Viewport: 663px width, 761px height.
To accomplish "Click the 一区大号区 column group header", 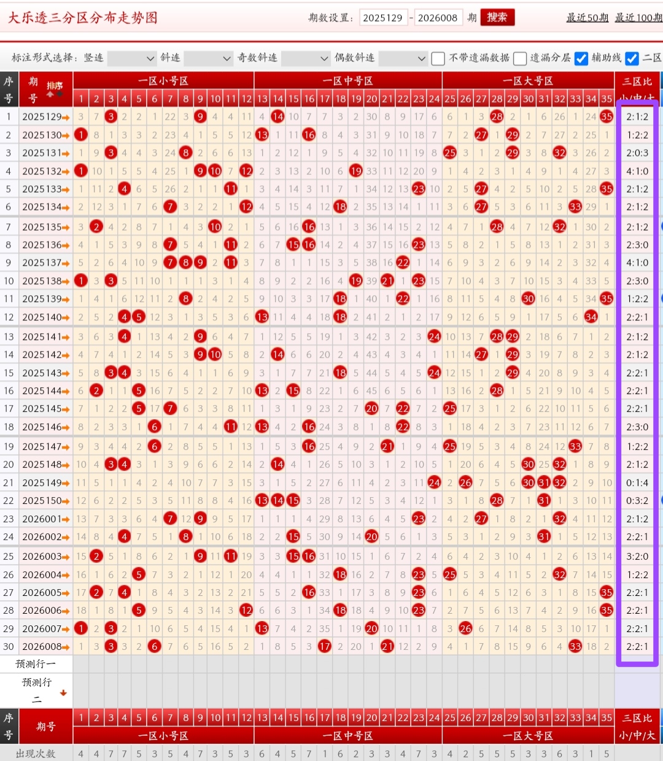I will pyautogui.click(x=528, y=81).
